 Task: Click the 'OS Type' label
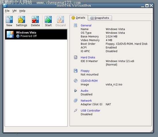coord(86,33)
